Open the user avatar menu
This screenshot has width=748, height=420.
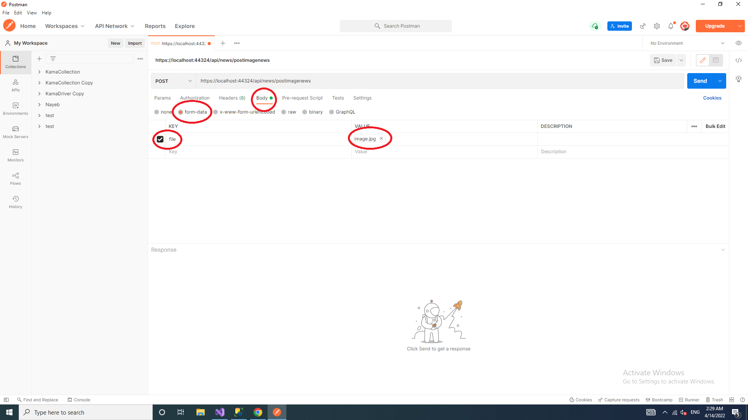[685, 26]
